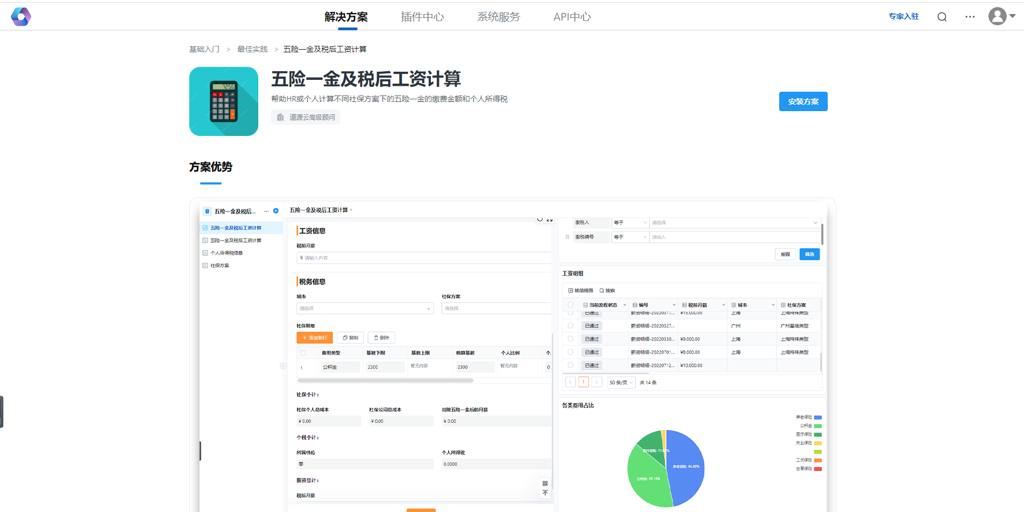This screenshot has width=1024, height=512.
Task: Check the checkbox of the 广州 salary row
Action: coord(570,325)
